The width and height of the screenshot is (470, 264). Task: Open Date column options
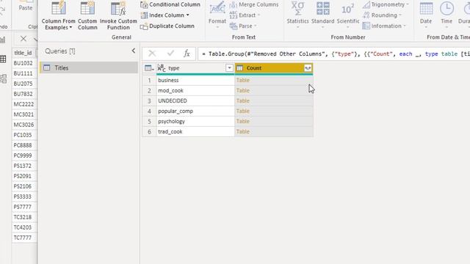(x=426, y=15)
